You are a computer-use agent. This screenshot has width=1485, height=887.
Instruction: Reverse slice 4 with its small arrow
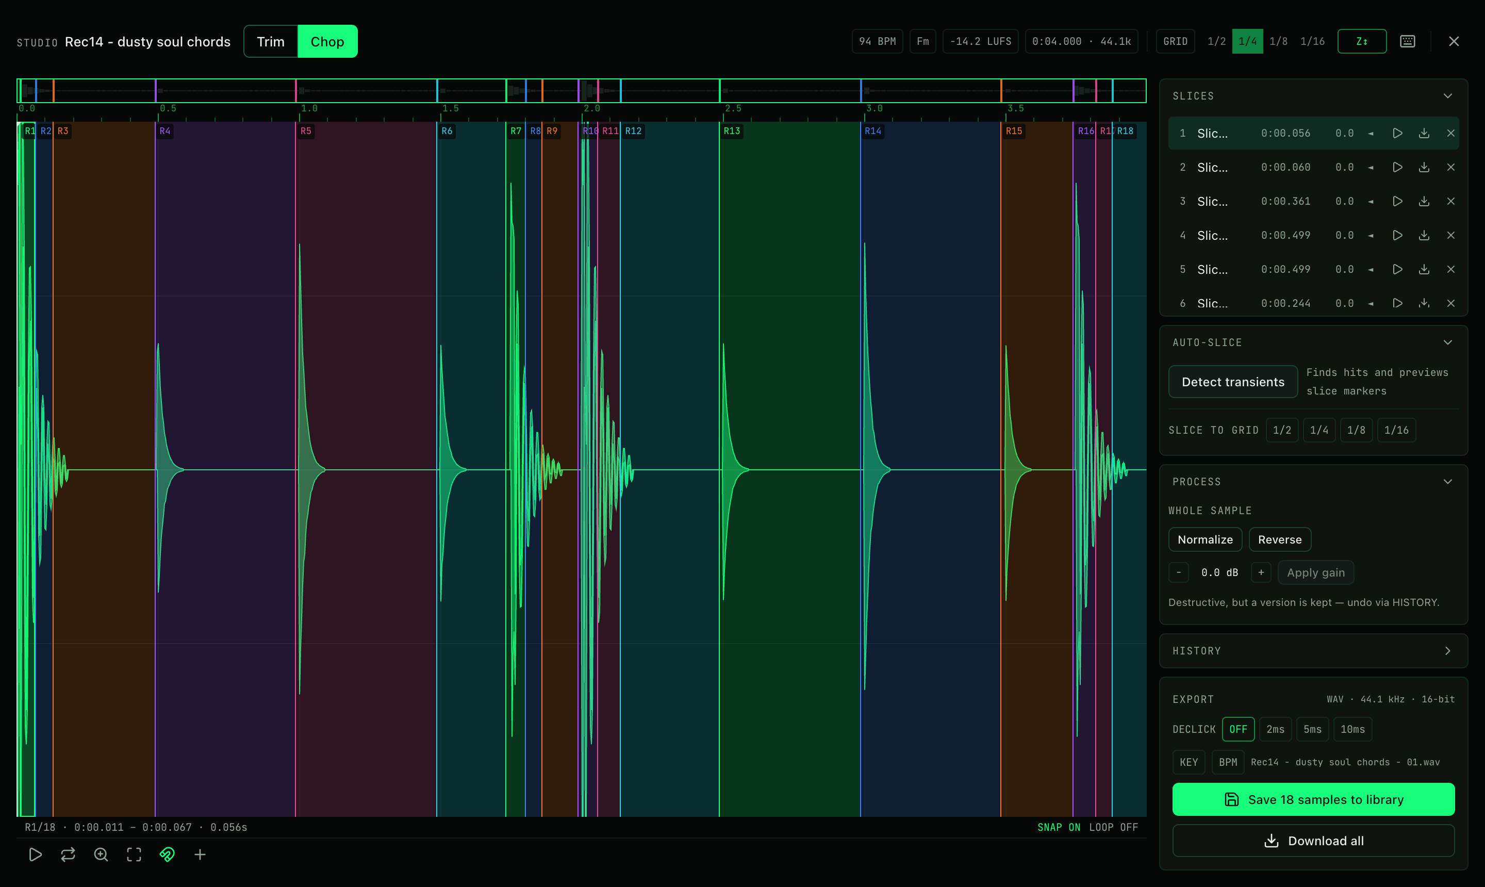[x=1371, y=236]
